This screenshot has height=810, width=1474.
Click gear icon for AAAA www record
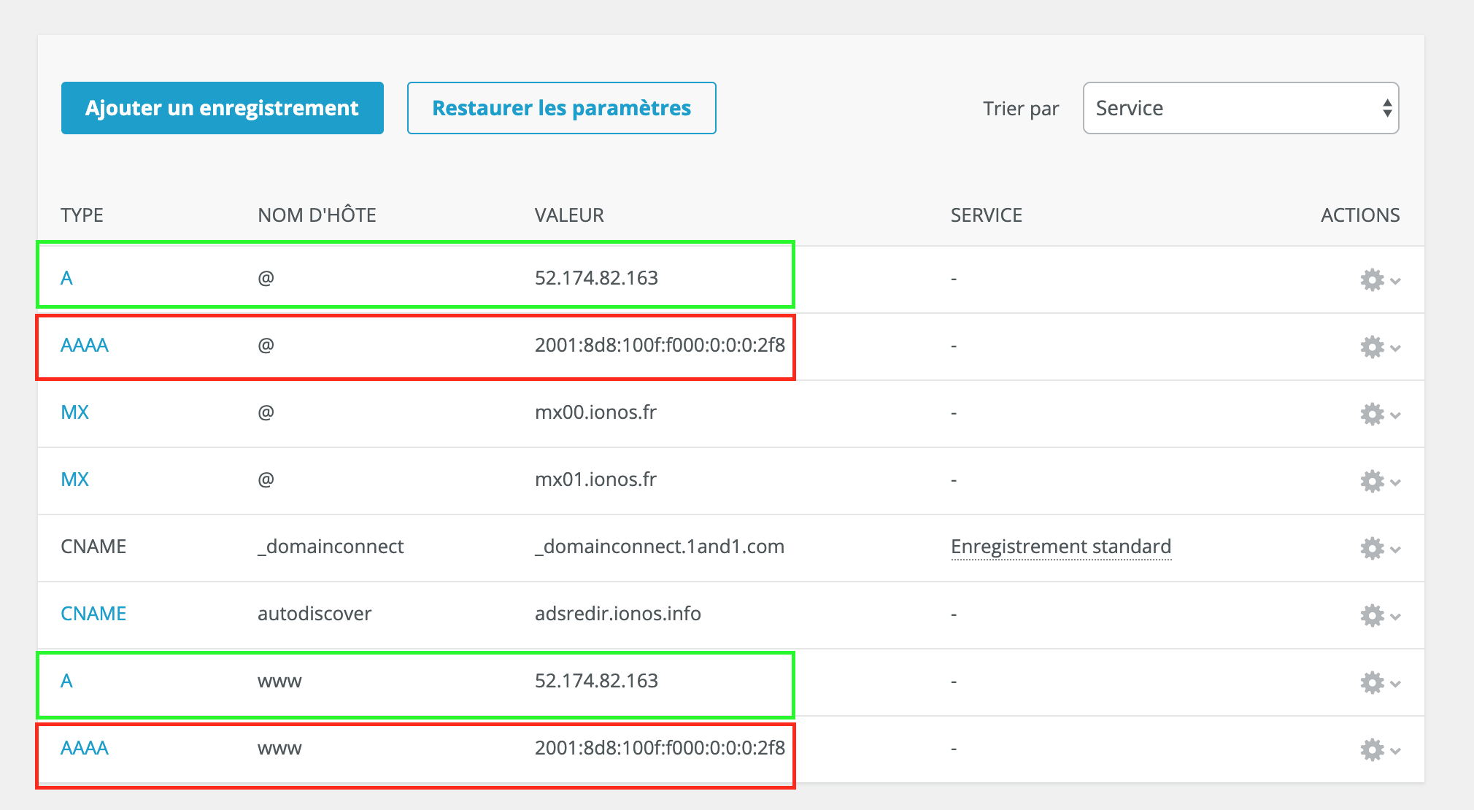1372,749
